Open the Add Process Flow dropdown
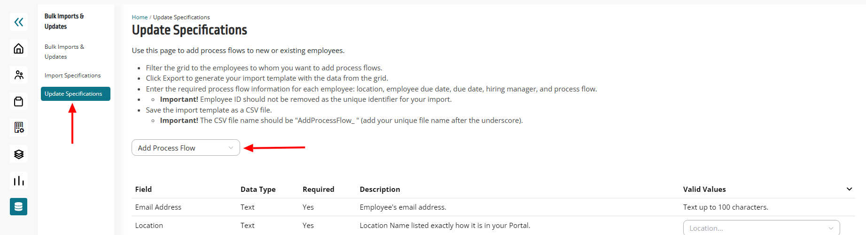Viewport: 866px width, 235px height. click(x=186, y=148)
